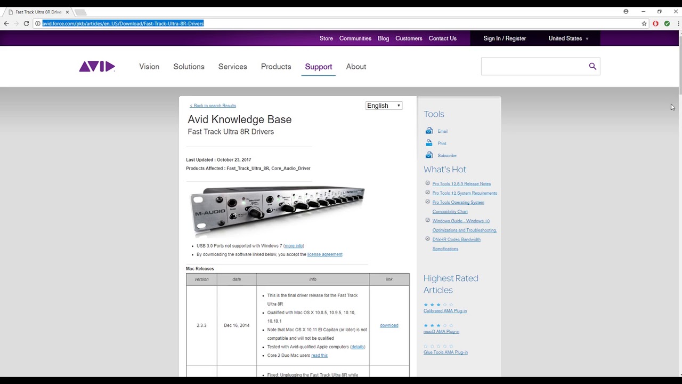
Task: Click 'read this' for Core 2 Duo users
Action: (319, 355)
